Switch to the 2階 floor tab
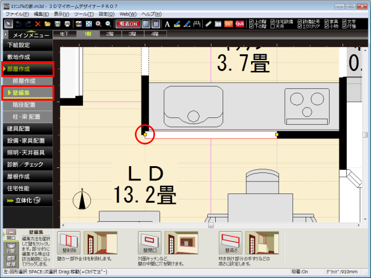 point(110,34)
